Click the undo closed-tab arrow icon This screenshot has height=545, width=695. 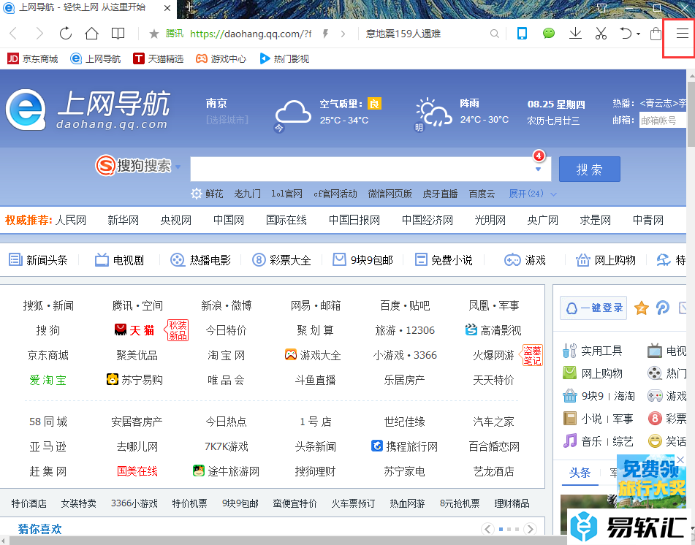tap(626, 33)
